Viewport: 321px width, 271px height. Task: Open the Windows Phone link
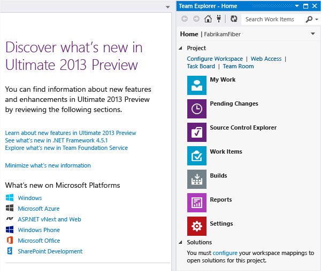39,230
